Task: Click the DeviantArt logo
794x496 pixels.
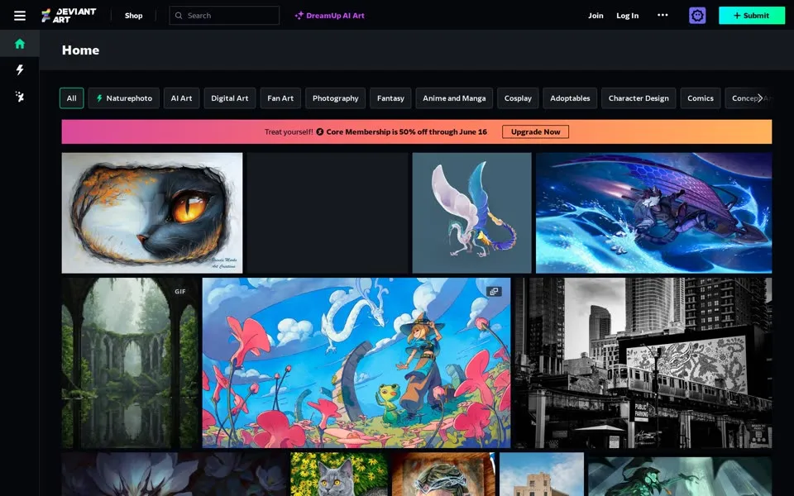Action: (69, 16)
